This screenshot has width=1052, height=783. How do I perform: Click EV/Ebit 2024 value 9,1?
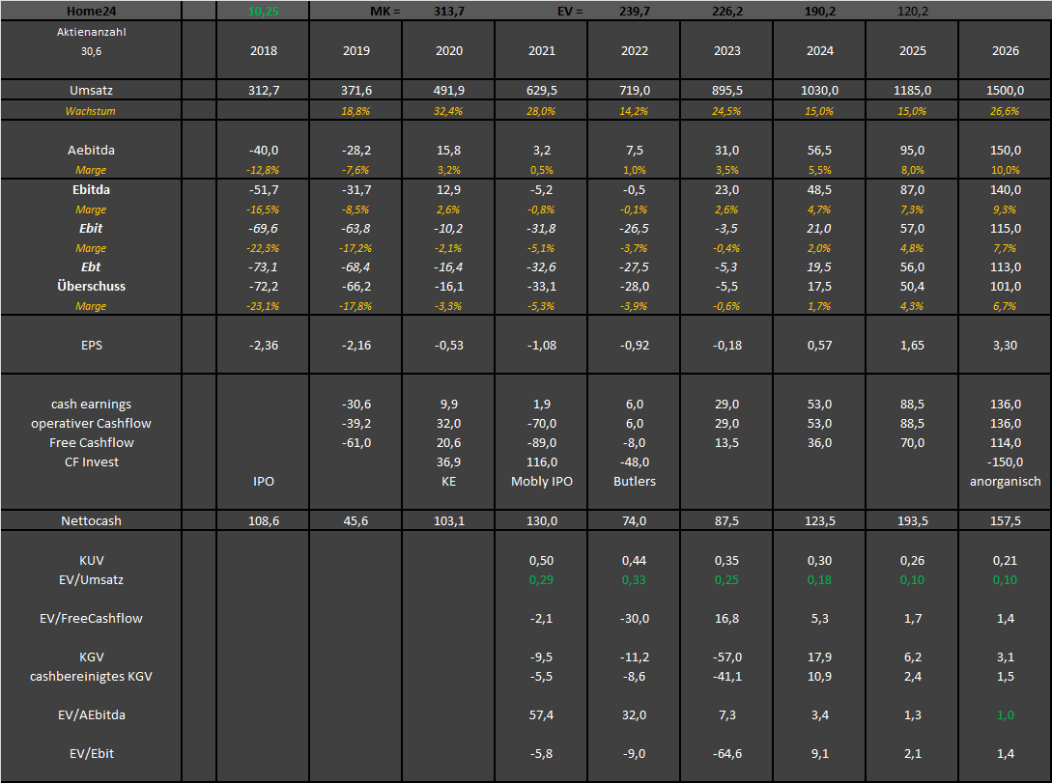pos(819,754)
